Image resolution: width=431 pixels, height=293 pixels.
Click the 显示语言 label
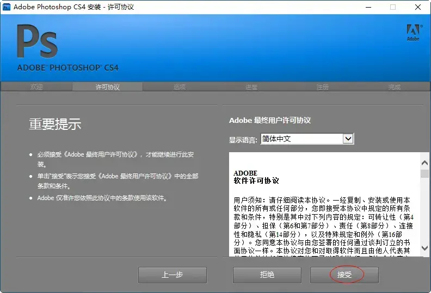243,140
